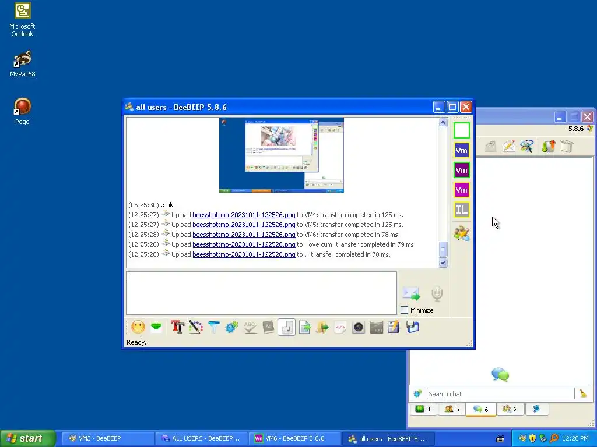Click the "Ready." status bar text

136,342
